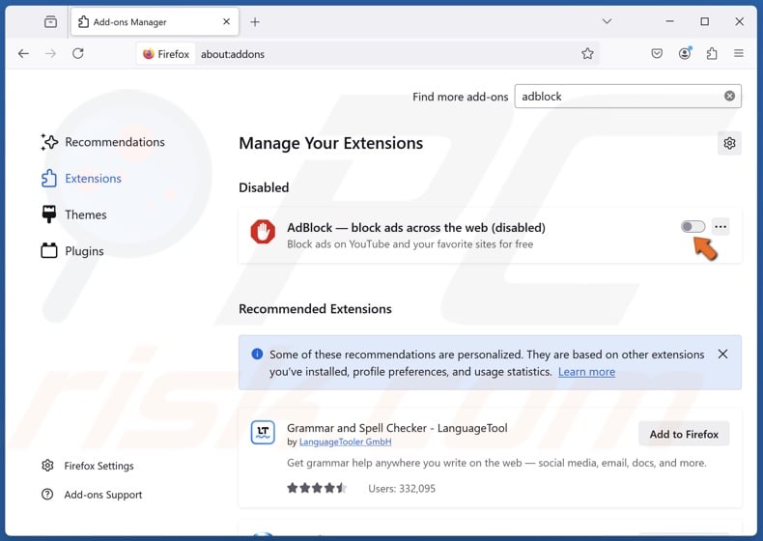Open Firefox View tab overview icon
This screenshot has width=763, height=541.
(50, 22)
